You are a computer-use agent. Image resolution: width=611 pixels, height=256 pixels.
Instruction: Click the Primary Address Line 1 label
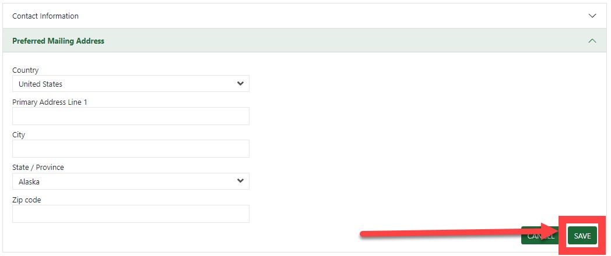click(49, 102)
